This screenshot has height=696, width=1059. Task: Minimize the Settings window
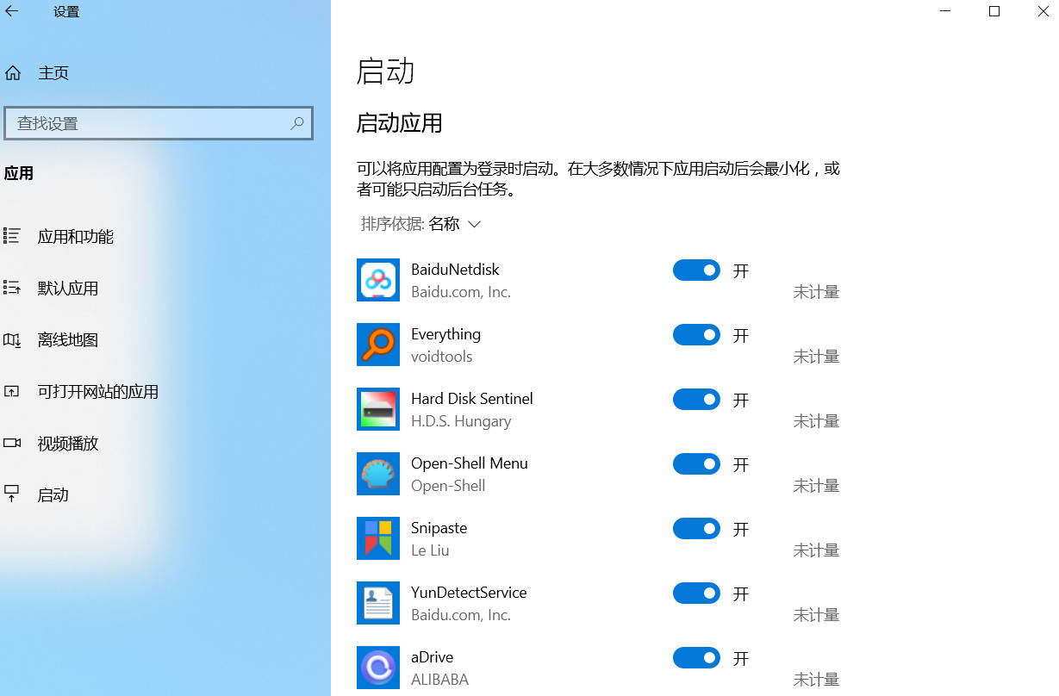point(946,12)
